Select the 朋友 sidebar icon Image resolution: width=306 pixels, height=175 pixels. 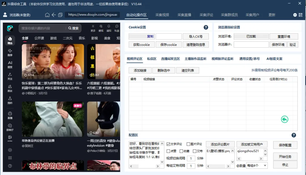pos(10,87)
